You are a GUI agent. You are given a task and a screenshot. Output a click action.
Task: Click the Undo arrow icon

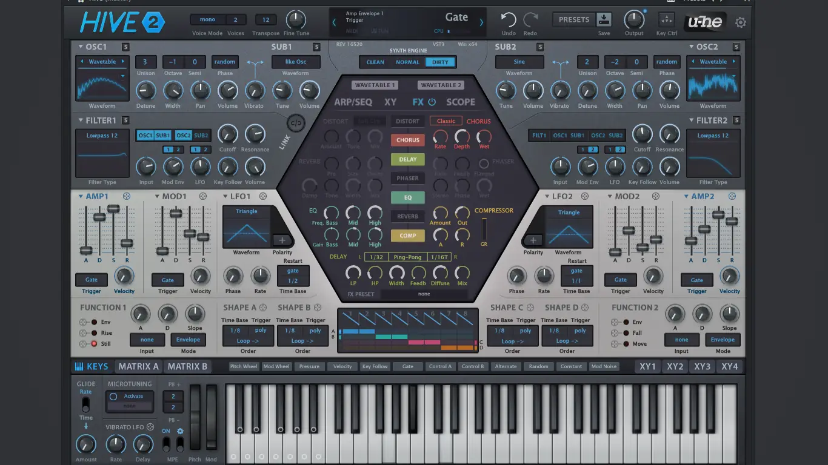click(509, 20)
